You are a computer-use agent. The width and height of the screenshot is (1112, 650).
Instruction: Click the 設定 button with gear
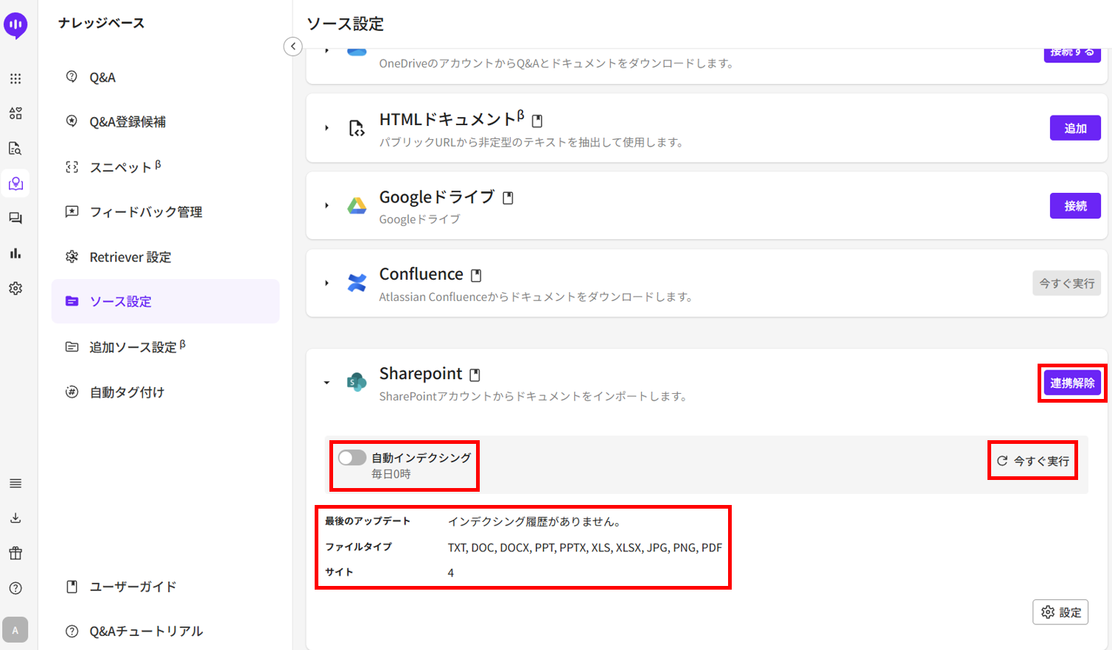pyautogui.click(x=1060, y=612)
